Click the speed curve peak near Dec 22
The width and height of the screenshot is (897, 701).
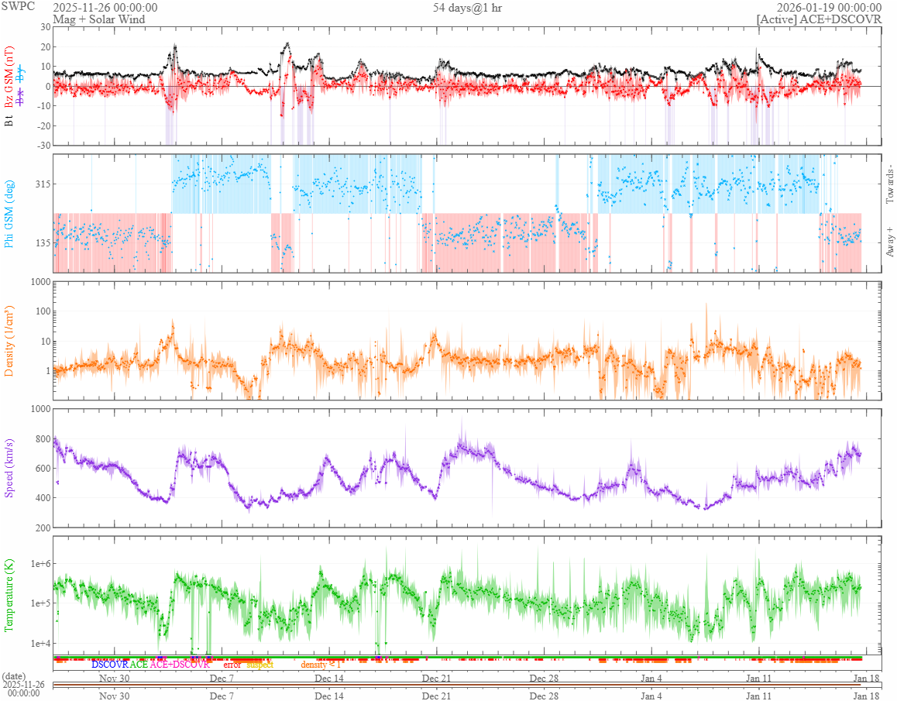[462, 442]
